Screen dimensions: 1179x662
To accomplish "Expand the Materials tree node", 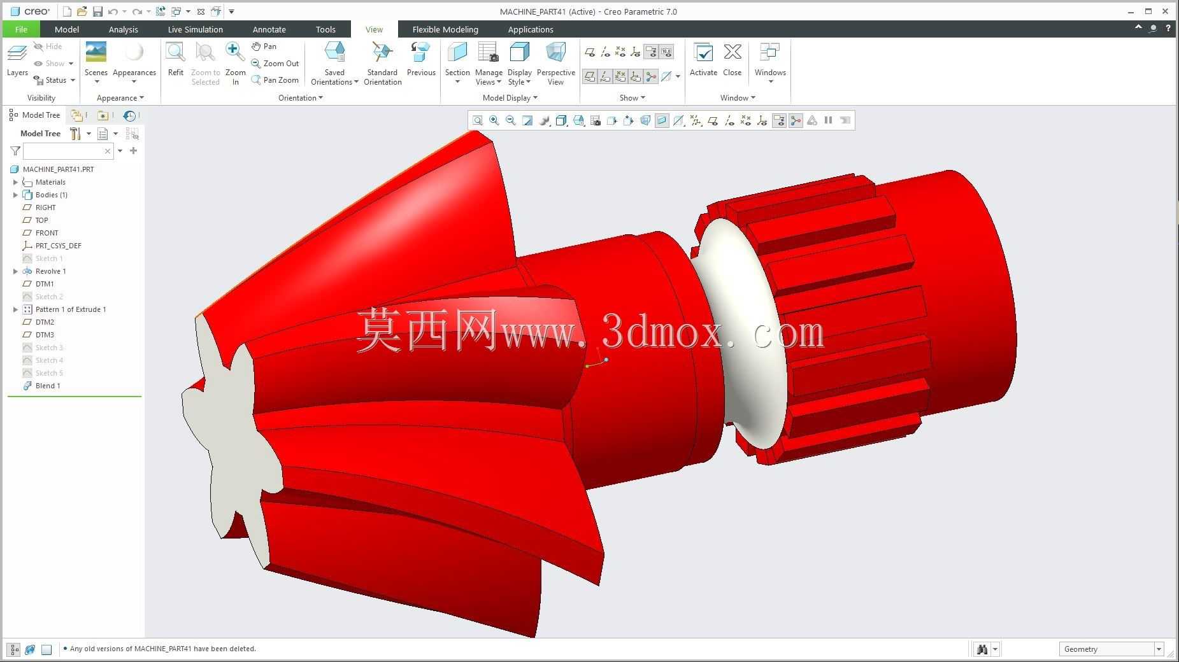I will coord(15,182).
